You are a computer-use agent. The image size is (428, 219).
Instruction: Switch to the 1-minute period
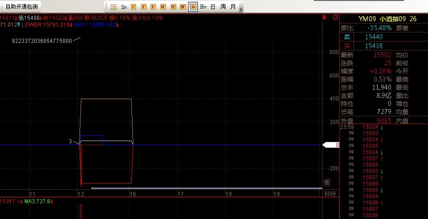pyautogui.click(x=133, y=7)
